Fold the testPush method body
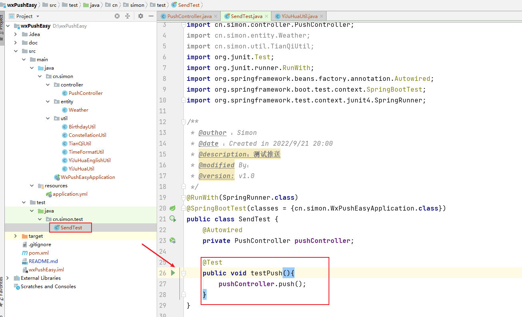This screenshot has width=522, height=317. 183,273
